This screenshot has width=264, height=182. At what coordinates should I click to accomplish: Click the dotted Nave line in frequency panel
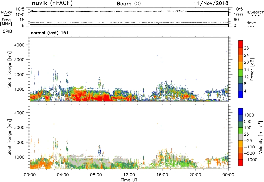129,23
